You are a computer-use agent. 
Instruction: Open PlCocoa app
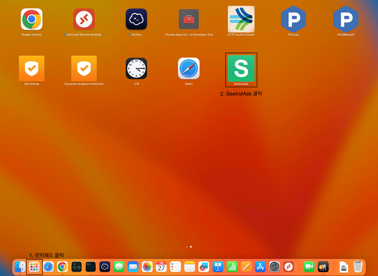pos(293,20)
